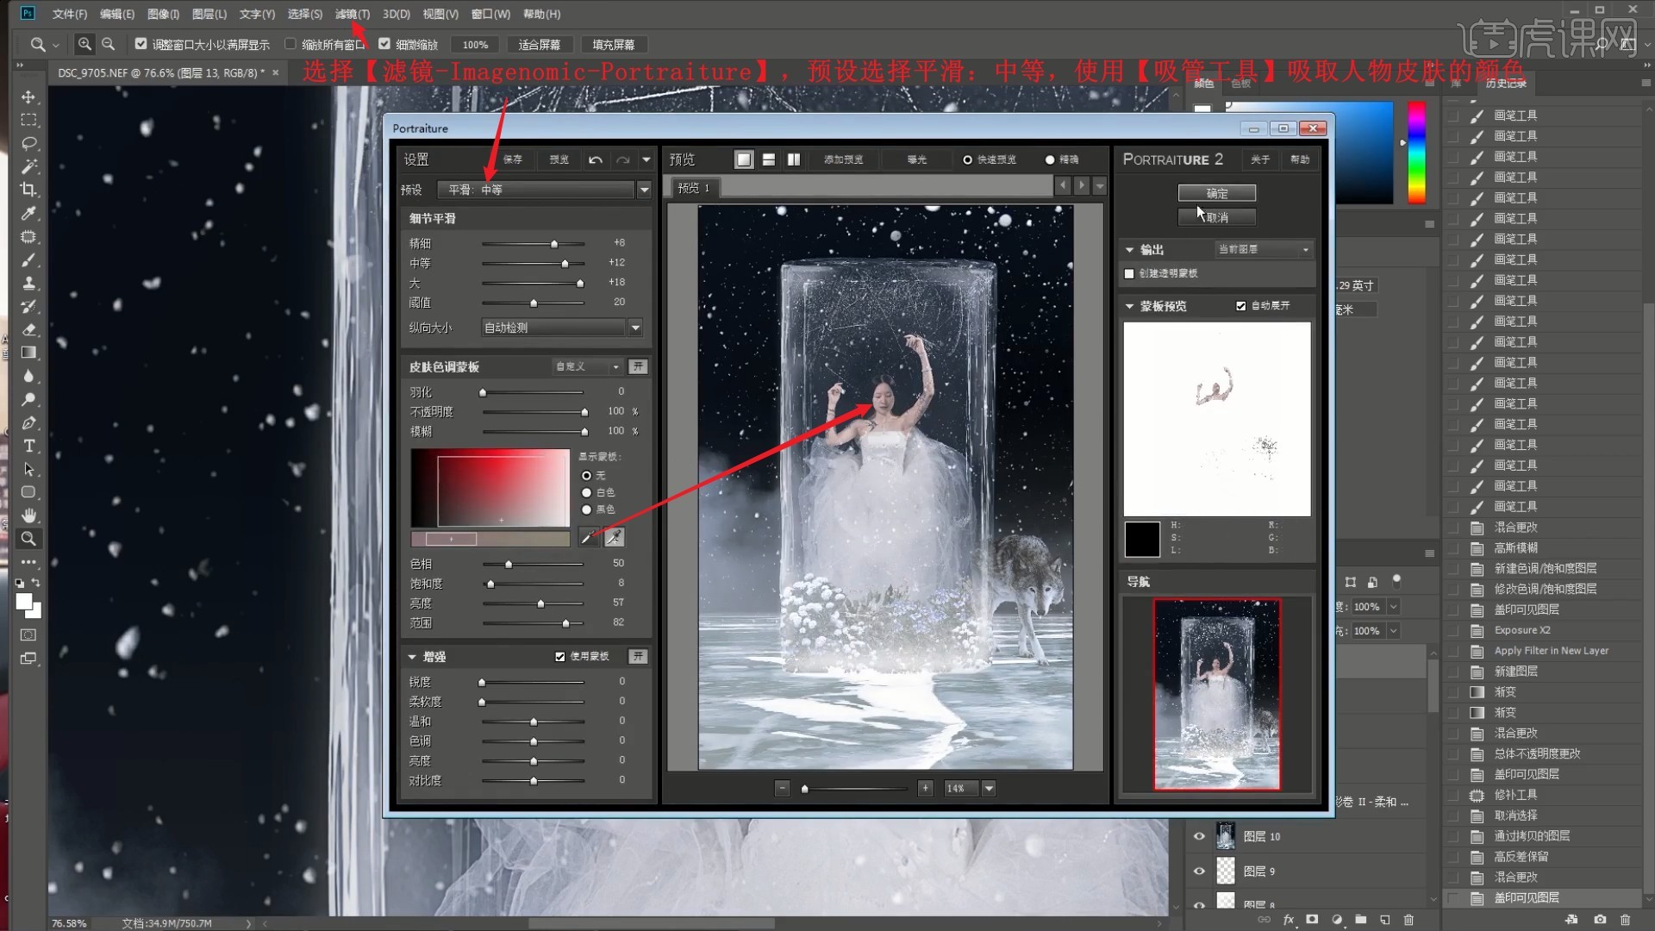This screenshot has width=1655, height=931.
Task: Click the undo arrow in Portraiture settings
Action: pos(596,159)
